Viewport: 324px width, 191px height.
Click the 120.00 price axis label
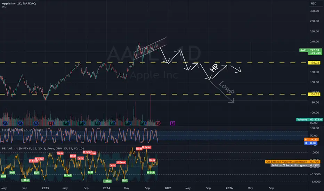[x=315, y=102]
